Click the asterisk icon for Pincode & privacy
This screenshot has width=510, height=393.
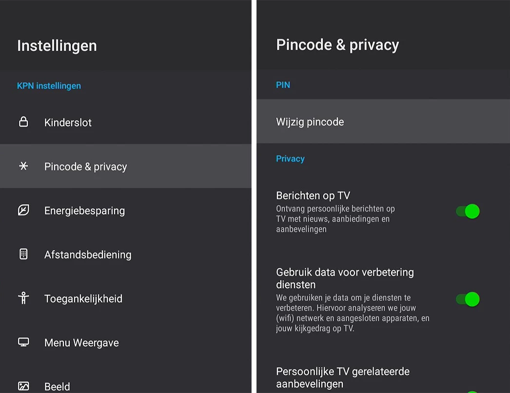coord(23,166)
